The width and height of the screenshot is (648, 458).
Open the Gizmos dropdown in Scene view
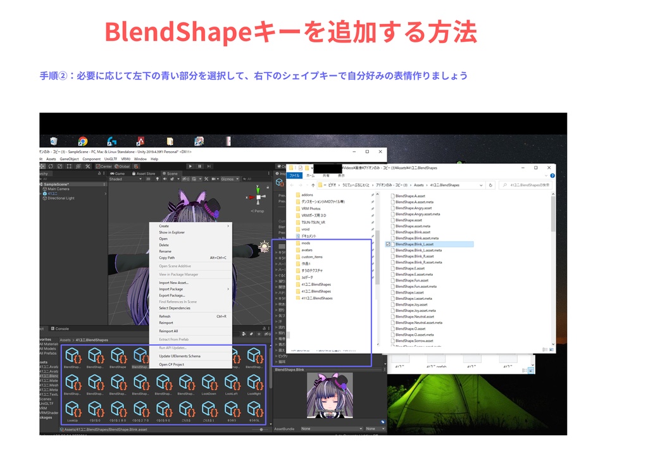click(x=230, y=178)
